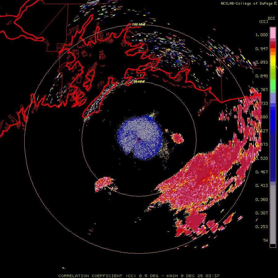The height and width of the screenshot is (278, 278).
Task: Click the 0.253 scale value
Action: pos(262,227)
